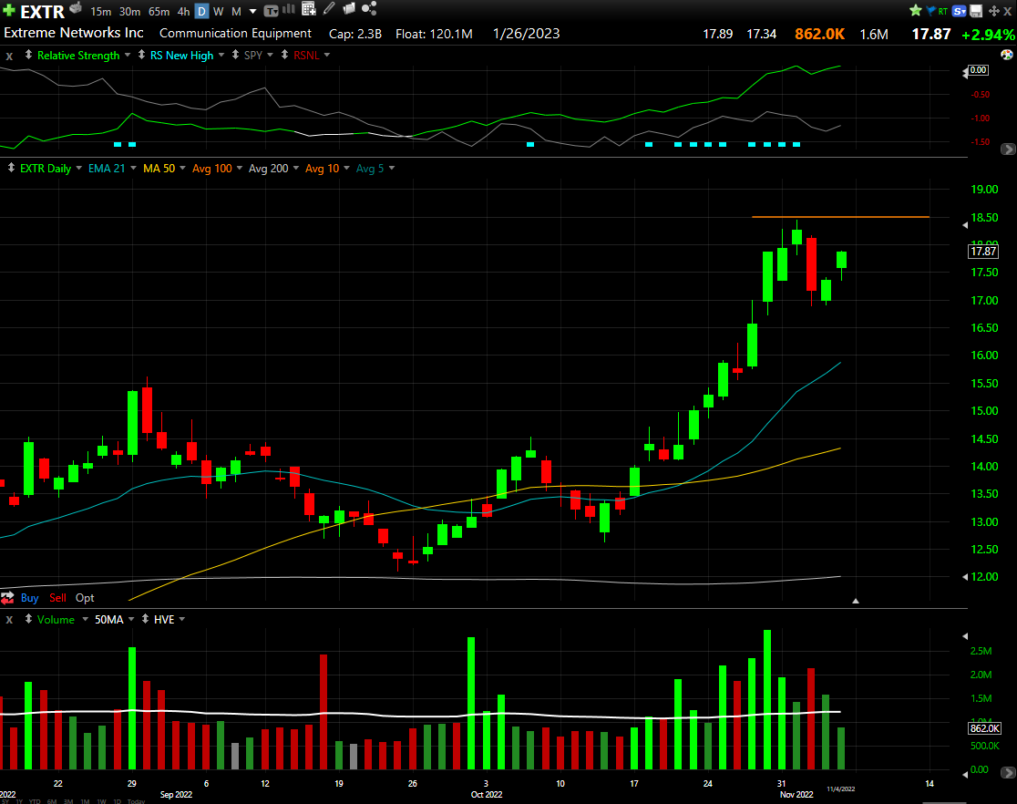
Task: Click the gray arrow at volume axis top
Action: pyautogui.click(x=965, y=636)
